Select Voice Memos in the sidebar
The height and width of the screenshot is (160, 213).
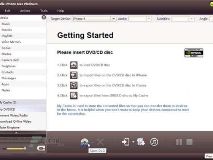23,42
